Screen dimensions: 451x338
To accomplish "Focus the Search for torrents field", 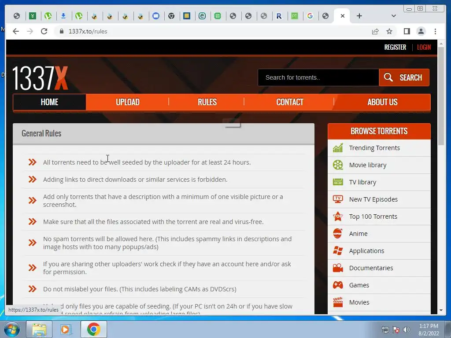I will coord(318,77).
